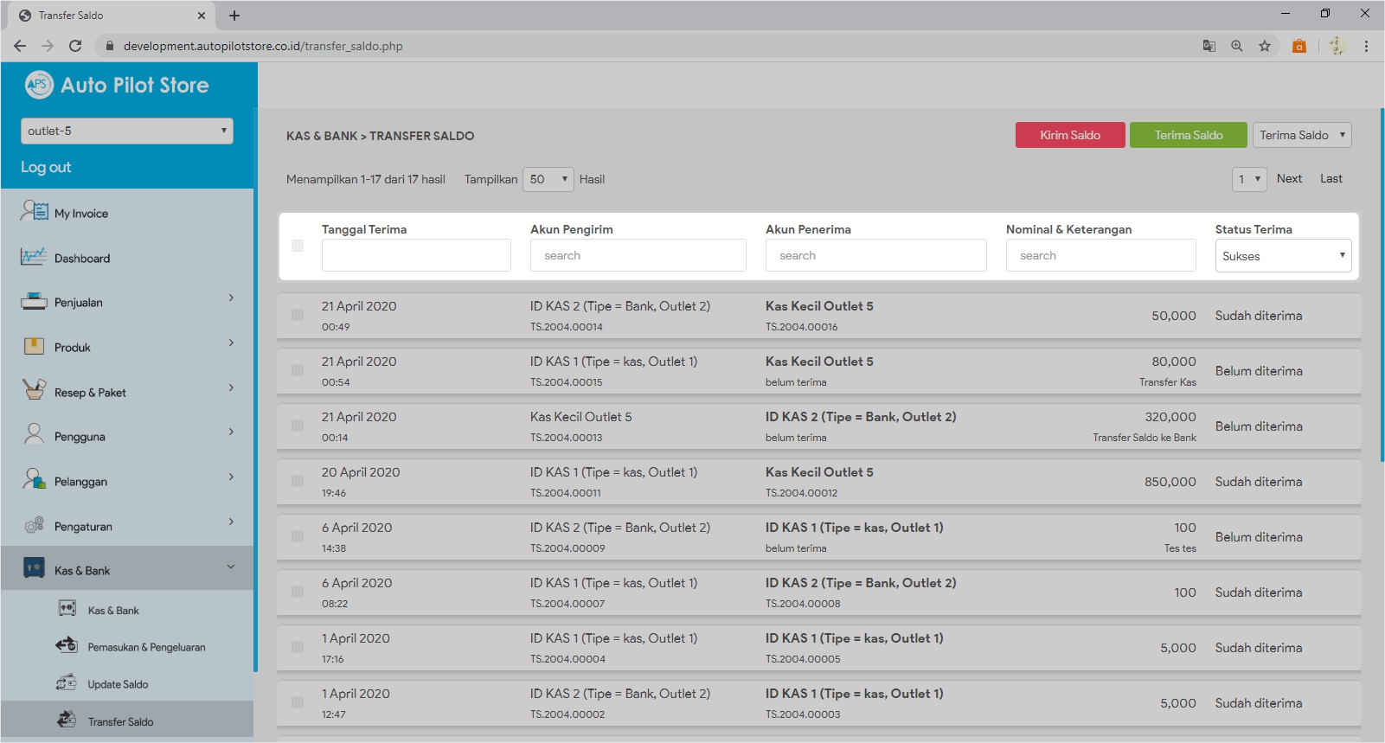
Task: Open the Status Terima Sukses dropdown
Action: 1283,256
